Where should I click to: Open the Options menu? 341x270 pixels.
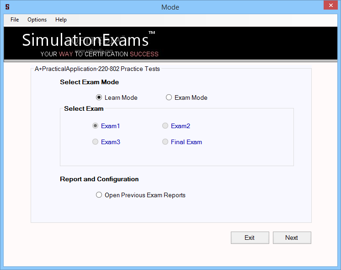click(x=37, y=20)
